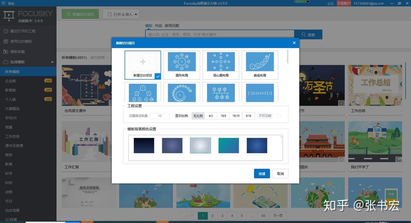
Task: Switch to the 模板 search tab
Action: coord(148,26)
